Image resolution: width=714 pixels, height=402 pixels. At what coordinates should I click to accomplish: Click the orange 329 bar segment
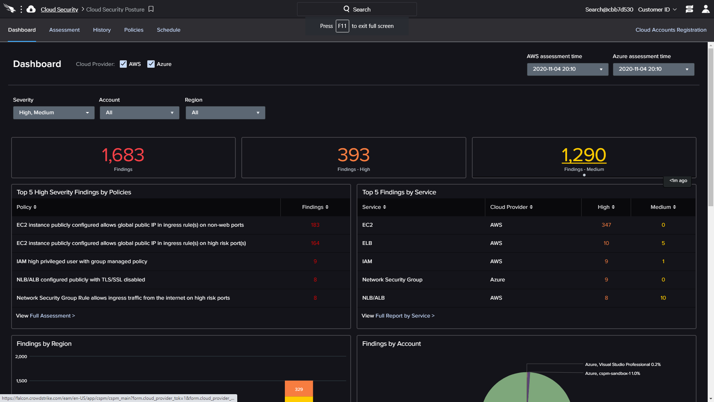(x=299, y=389)
